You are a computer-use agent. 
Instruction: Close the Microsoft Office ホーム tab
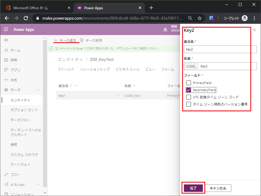[69, 8]
